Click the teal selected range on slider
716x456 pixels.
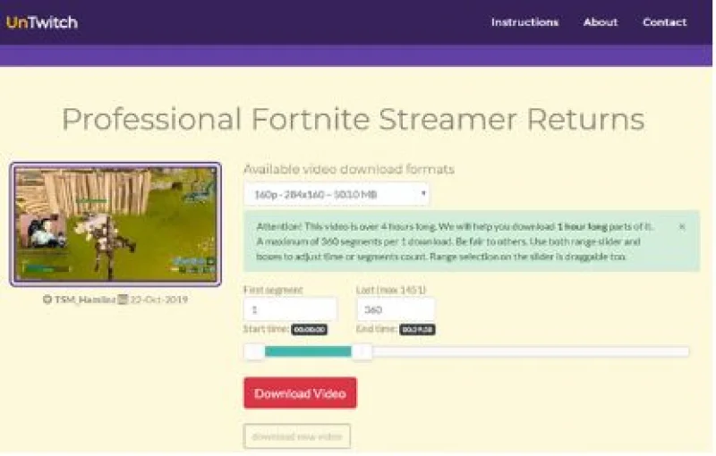pyautogui.click(x=308, y=352)
